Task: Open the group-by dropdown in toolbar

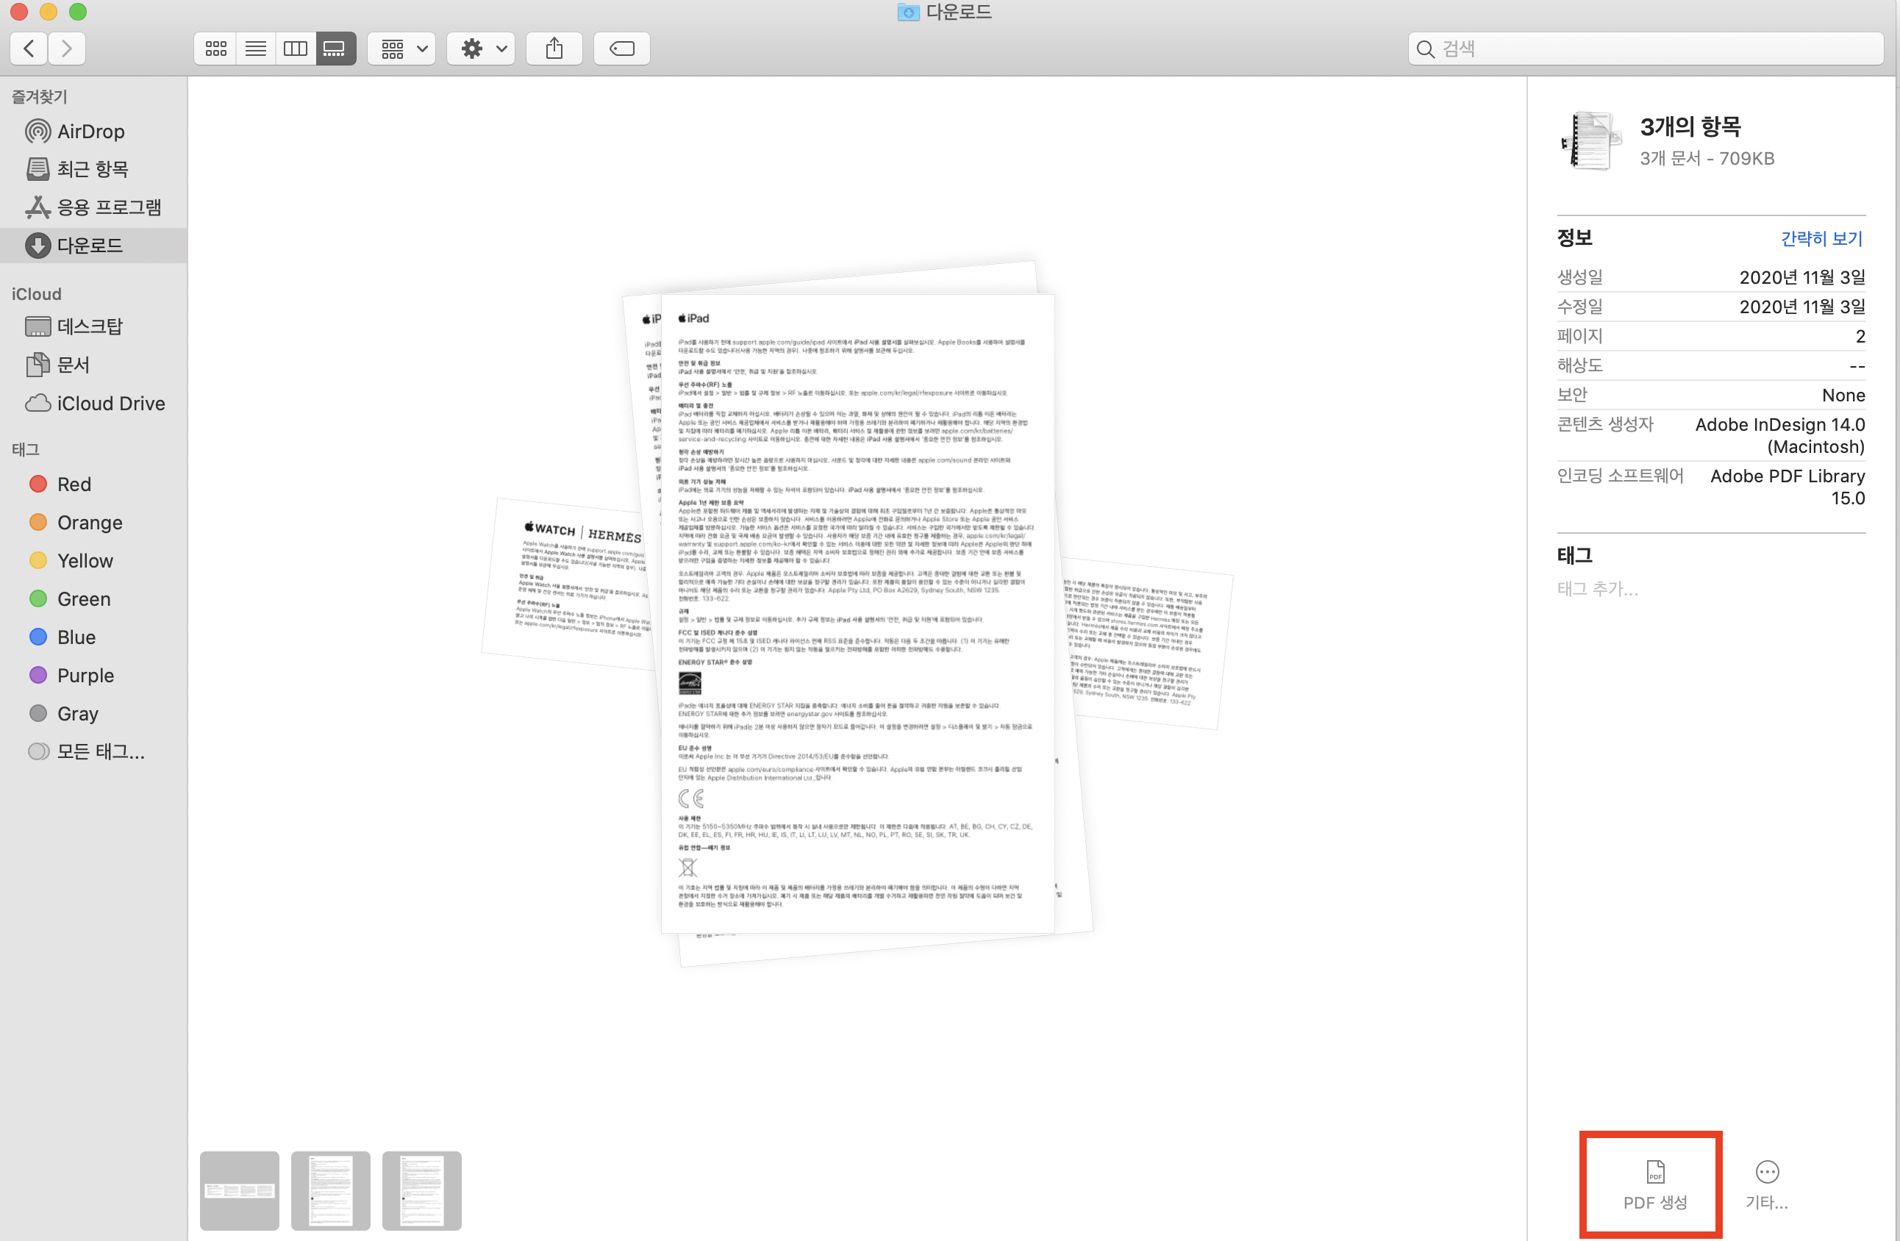Action: coord(401,49)
